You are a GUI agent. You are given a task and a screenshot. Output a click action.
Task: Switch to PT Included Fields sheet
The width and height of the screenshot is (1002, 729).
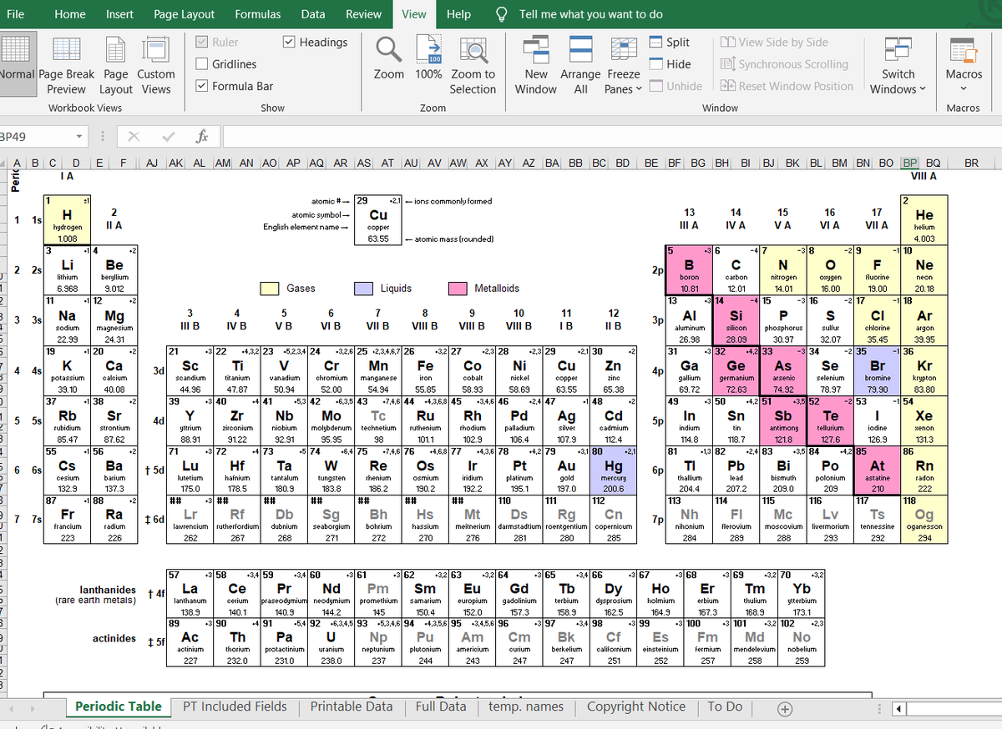[235, 706]
